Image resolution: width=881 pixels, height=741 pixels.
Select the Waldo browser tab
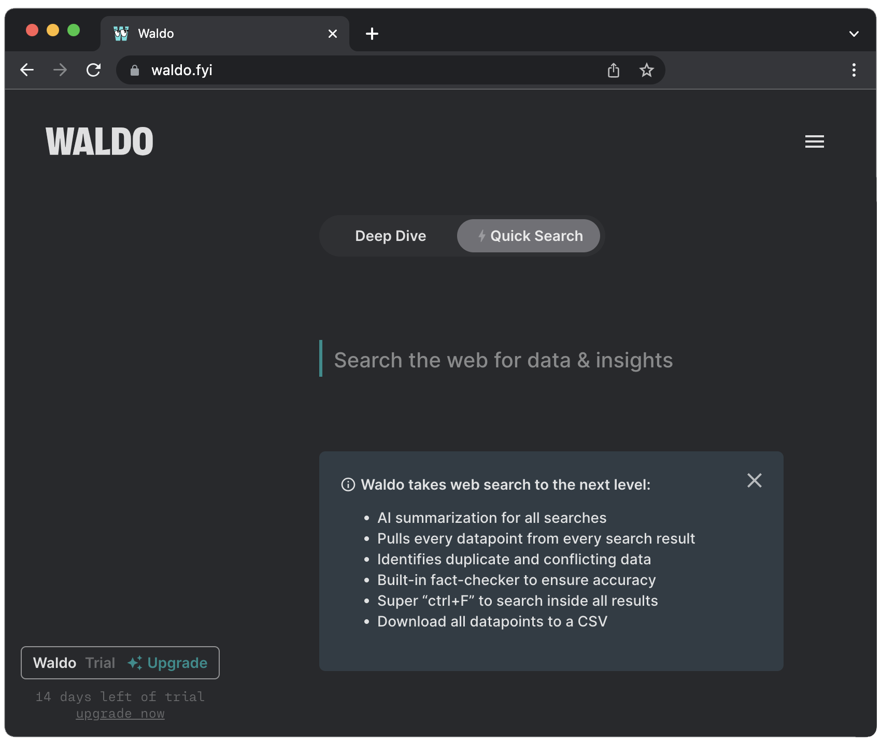pyautogui.click(x=225, y=34)
